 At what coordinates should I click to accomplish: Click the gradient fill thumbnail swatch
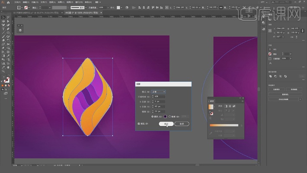point(211,107)
